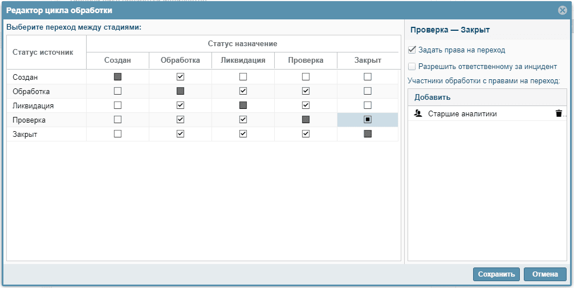Viewport: 574px width, 288px height.
Task: Click the user icon beside Старшие аналитики
Action: (418, 113)
